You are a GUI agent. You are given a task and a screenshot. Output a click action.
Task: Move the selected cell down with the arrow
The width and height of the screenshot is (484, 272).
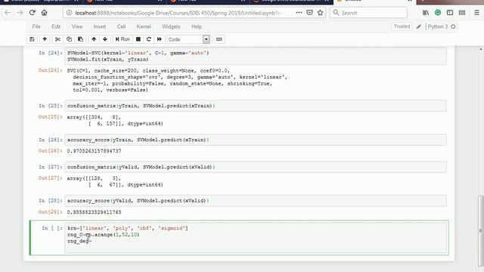pyautogui.click(x=105, y=39)
